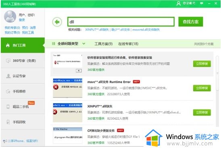
Task: Click the New badge on 精品二手机
Action: pyautogui.click(x=31, y=103)
